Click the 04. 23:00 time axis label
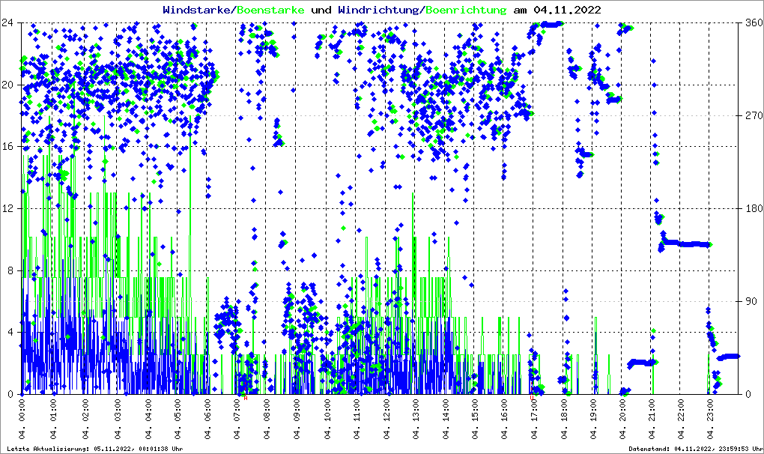The height and width of the screenshot is (454, 764). click(711, 420)
